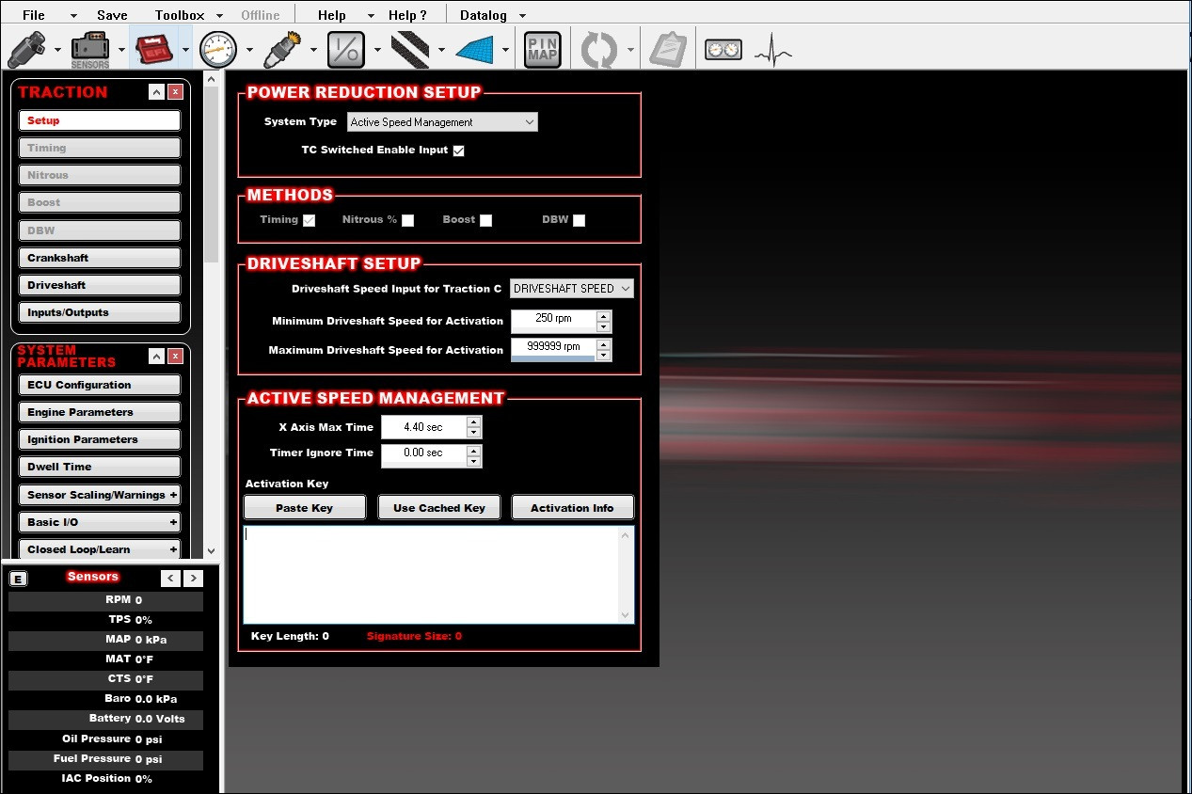Click the Activation Info button
The width and height of the screenshot is (1192, 794).
(572, 507)
